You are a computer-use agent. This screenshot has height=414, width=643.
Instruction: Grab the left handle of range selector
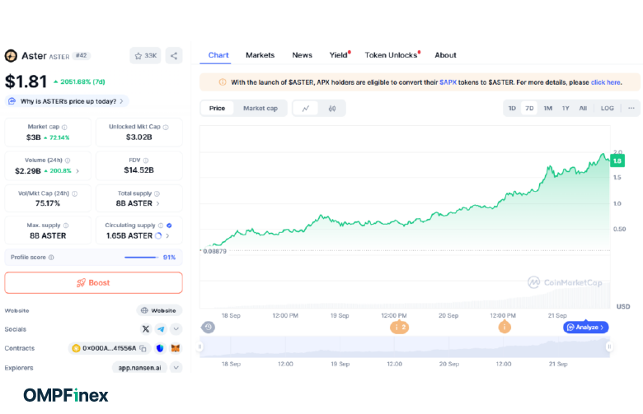(200, 347)
